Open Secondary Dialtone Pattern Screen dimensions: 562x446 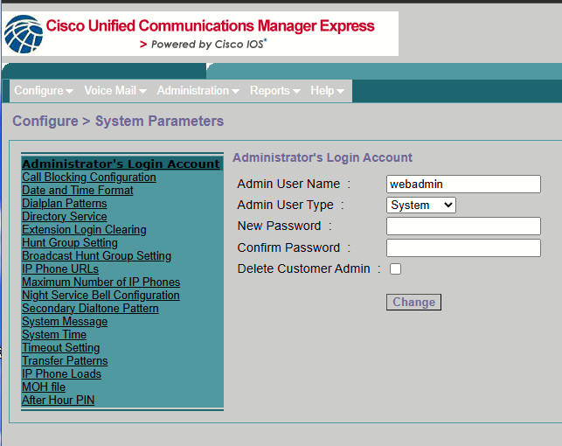90,309
